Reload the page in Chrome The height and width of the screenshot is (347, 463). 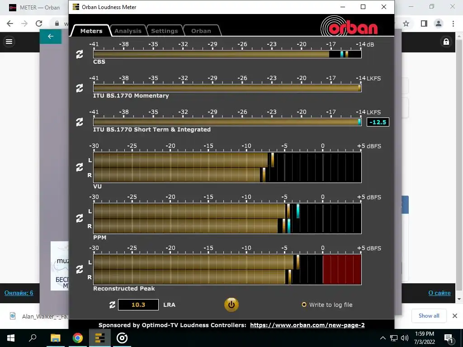pos(39,23)
